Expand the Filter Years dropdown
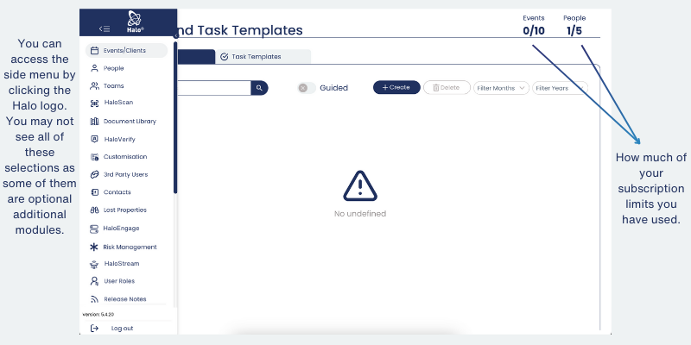 [560, 88]
